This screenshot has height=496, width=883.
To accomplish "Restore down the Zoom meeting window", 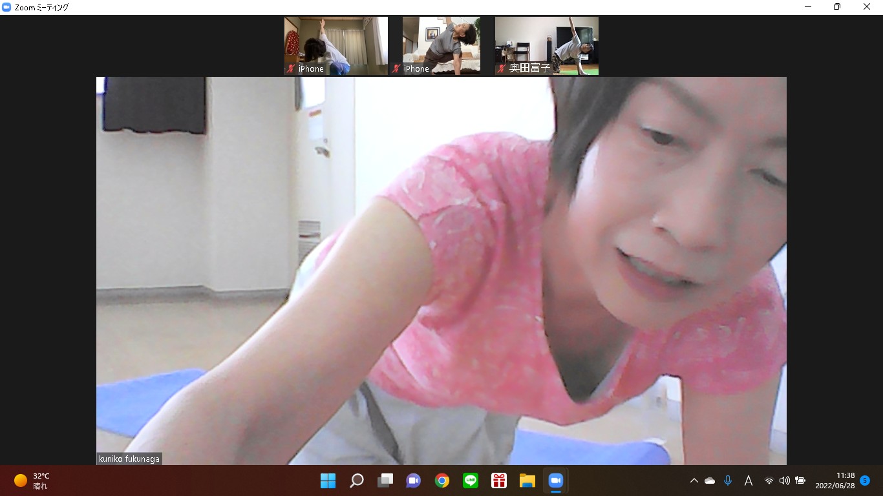I will click(x=837, y=7).
